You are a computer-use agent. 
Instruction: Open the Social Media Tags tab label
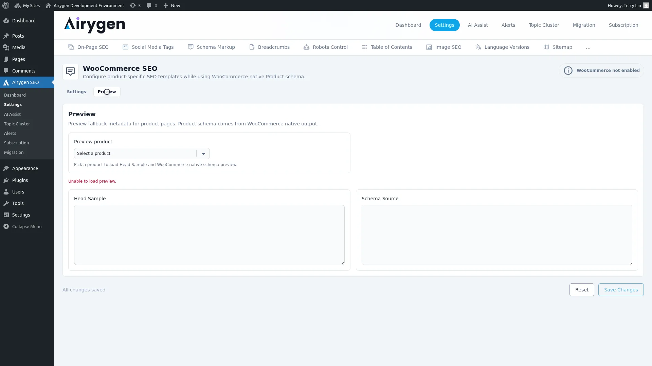coord(152,47)
